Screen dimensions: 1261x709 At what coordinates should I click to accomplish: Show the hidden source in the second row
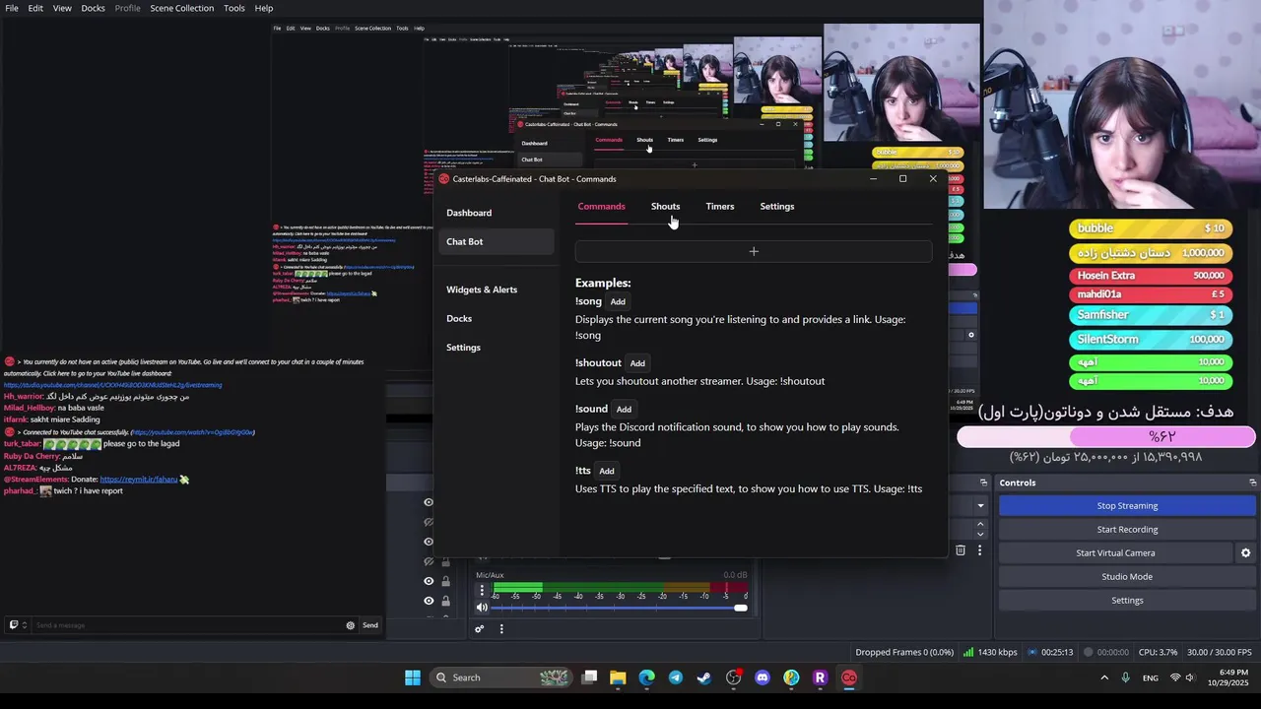click(x=429, y=522)
